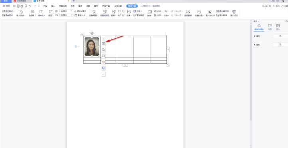Click the picture Effects (效果) icon
The image size is (288, 148).
coord(129,12)
